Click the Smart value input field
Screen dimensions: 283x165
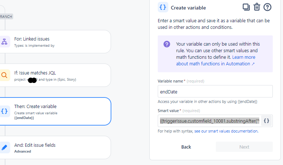click(209, 121)
